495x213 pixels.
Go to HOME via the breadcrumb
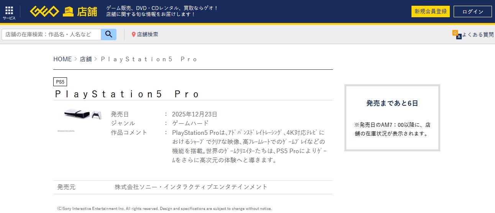62,59
